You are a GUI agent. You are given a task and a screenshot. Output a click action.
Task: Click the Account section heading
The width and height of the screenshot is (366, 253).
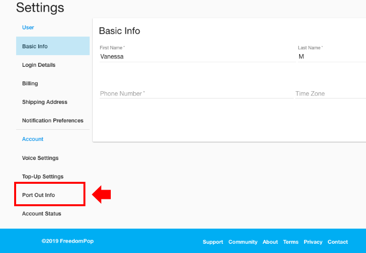33,139
